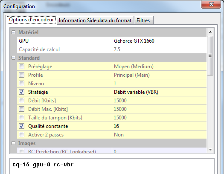224x174 pixels.
Task: Select GPU value GeForce GTX 1660
Action: 159,41
